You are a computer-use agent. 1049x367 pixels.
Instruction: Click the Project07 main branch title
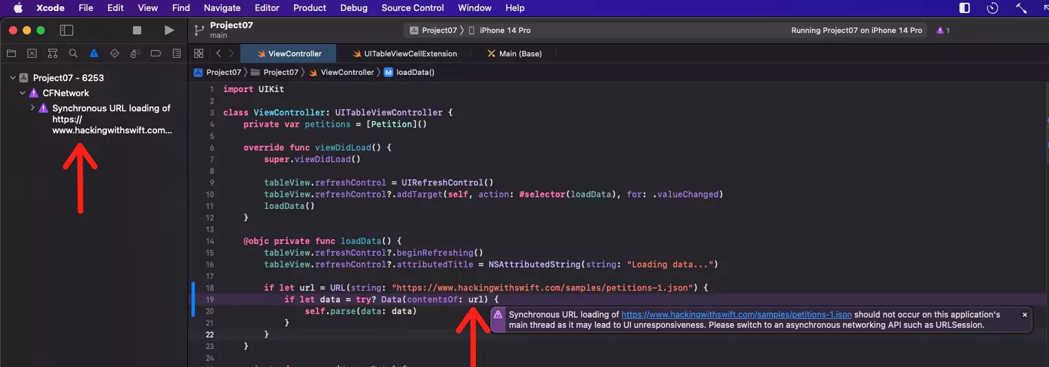pyautogui.click(x=231, y=30)
